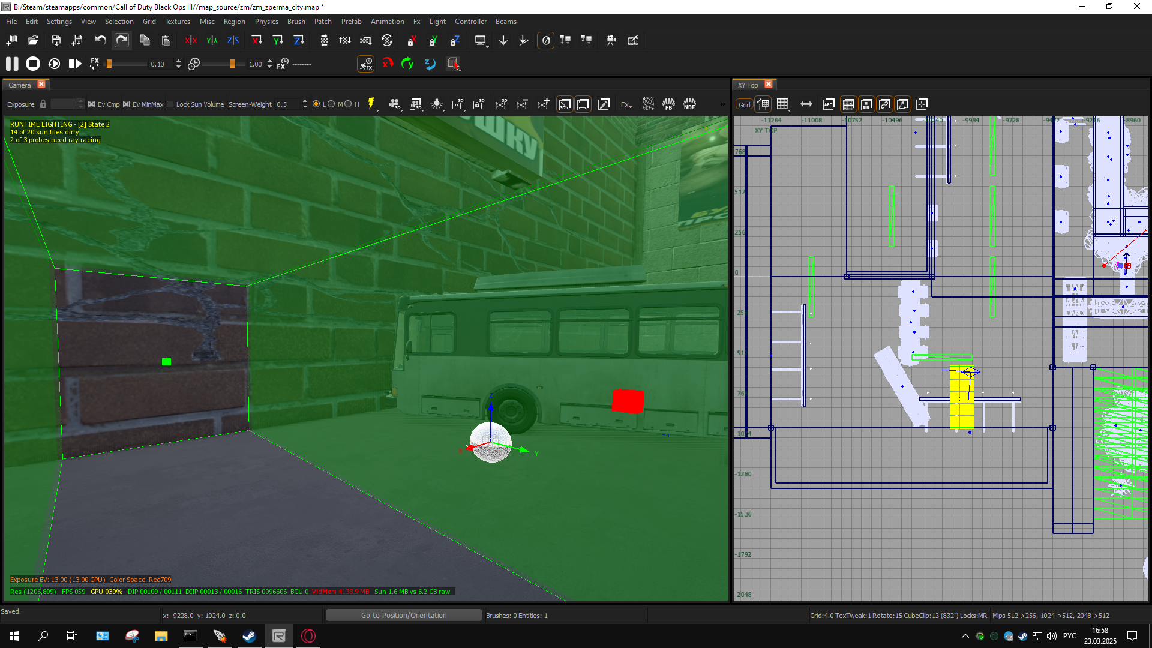
Task: Click the Copy icon in toolbar
Action: 145,40
